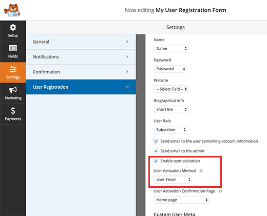Select the Settings sliders icon
This screenshot has width=267, height=216.
coord(13,69)
